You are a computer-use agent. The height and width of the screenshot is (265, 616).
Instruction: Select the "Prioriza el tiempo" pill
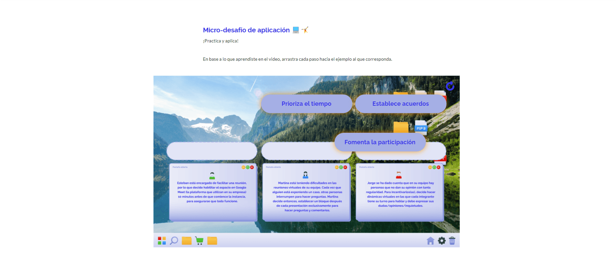point(307,104)
